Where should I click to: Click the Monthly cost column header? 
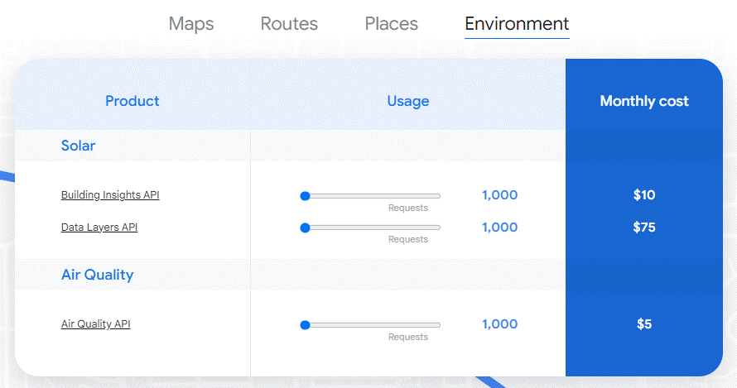click(x=644, y=101)
